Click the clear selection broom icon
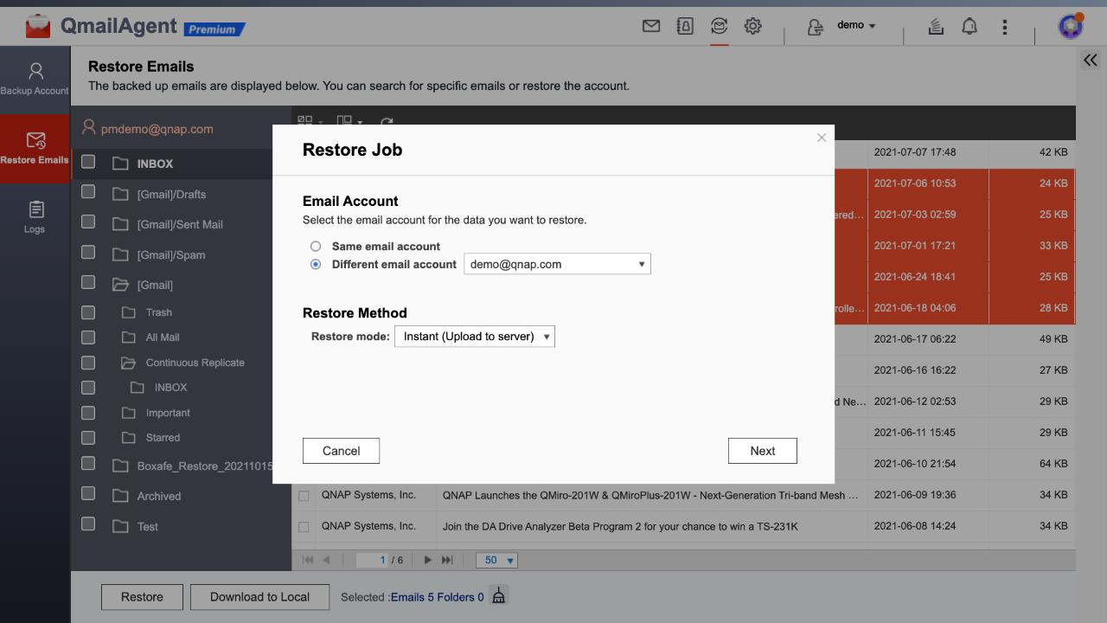The width and height of the screenshot is (1107, 623). 498,596
